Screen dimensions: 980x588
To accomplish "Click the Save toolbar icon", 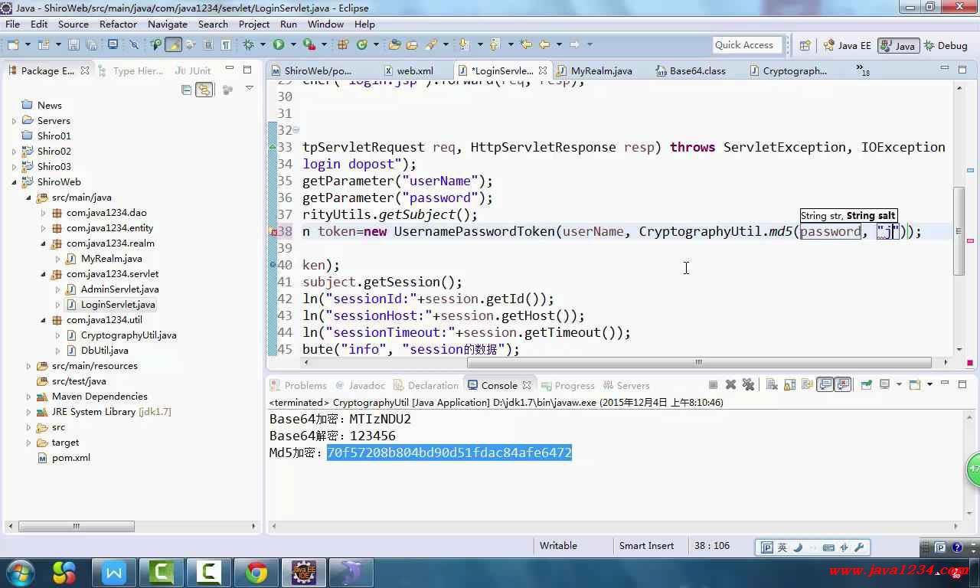I will point(73,44).
